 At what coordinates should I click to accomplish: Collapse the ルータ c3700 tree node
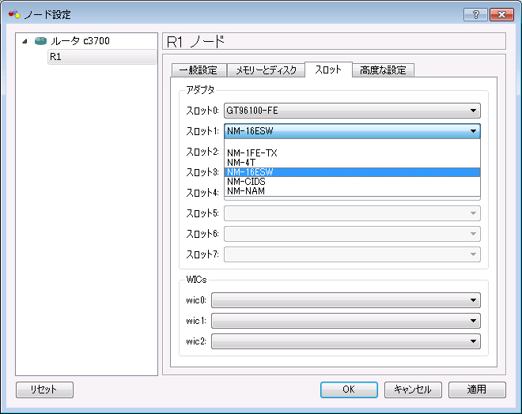pos(26,41)
